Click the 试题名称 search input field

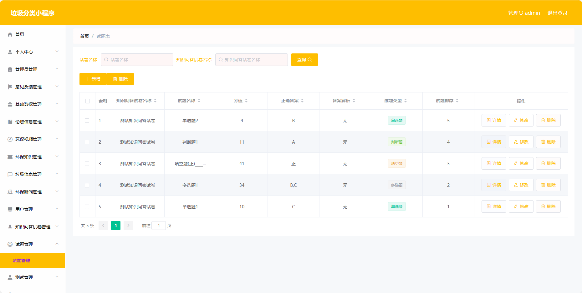[x=137, y=60]
